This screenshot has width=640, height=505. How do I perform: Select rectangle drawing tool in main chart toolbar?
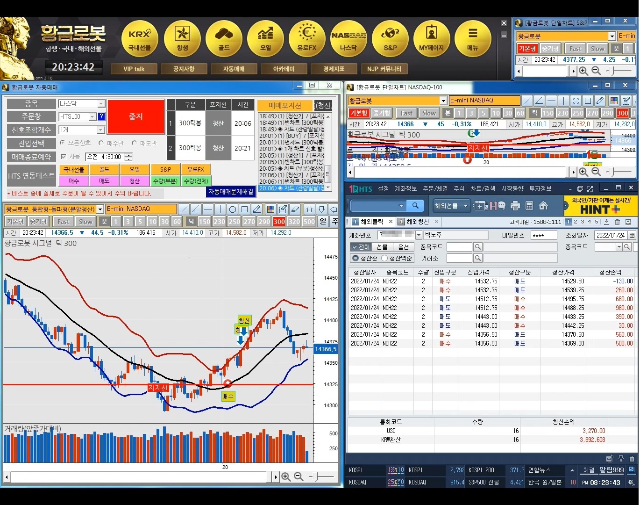point(245,209)
